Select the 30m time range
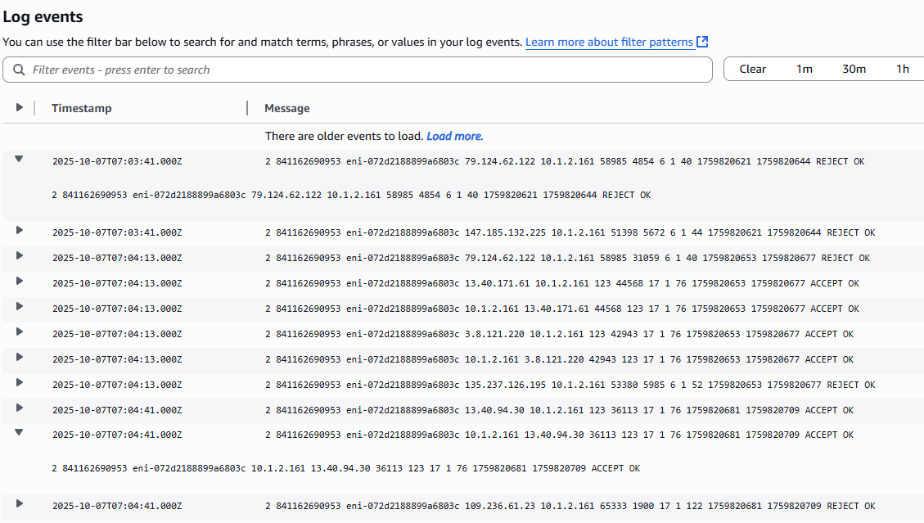 click(854, 69)
